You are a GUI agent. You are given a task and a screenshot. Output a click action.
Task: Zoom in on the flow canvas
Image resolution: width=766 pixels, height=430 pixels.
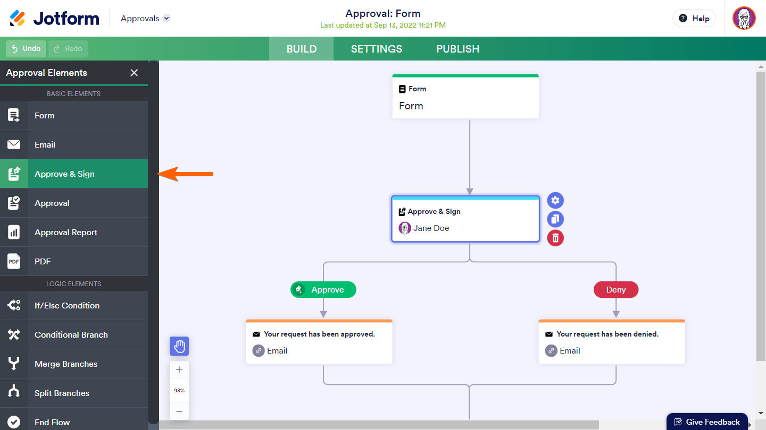179,370
